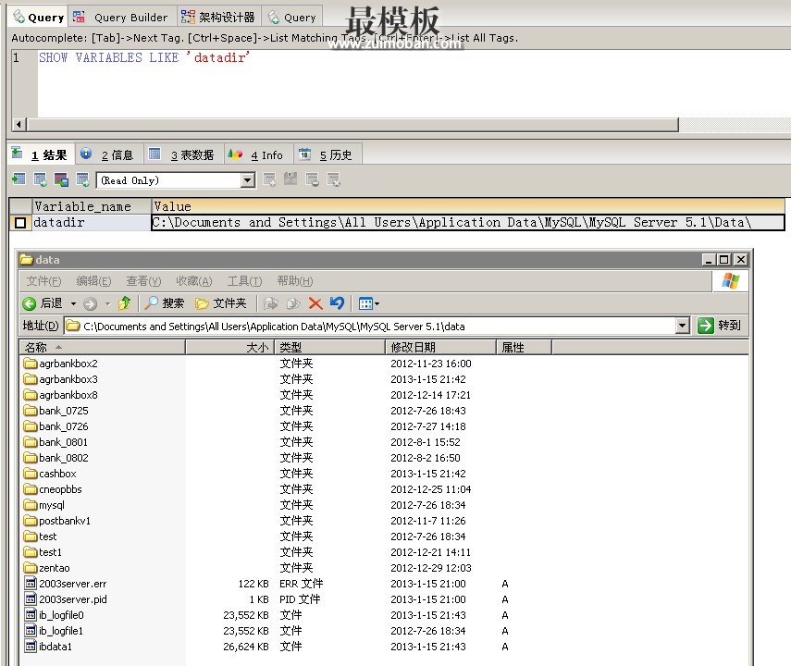791x666 pixels.
Task: Select the mysql folder
Action: [x=44, y=505]
